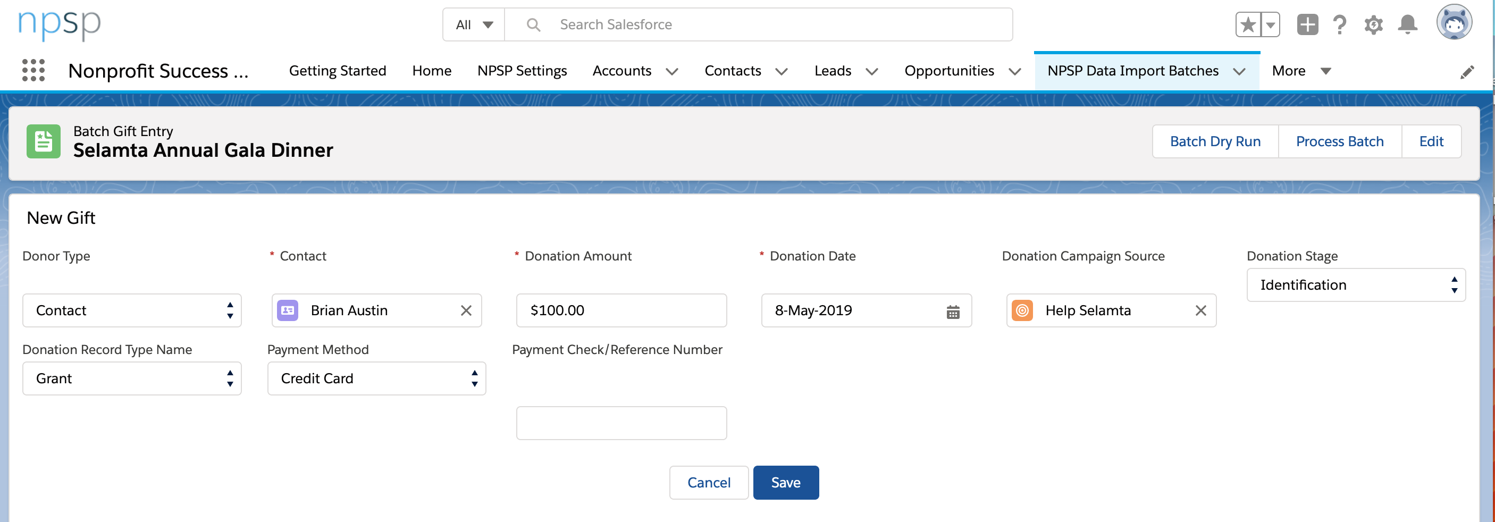The image size is (1495, 522).
Task: Go to the Getting Started tab
Action: tap(337, 71)
